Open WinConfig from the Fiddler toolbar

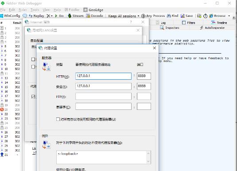(x=10, y=16)
